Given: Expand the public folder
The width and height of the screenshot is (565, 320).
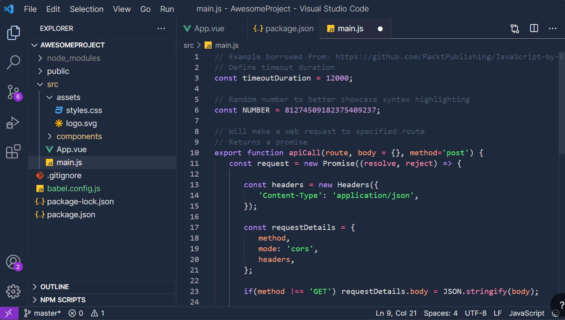Looking at the screenshot, I should tap(102, 71).
